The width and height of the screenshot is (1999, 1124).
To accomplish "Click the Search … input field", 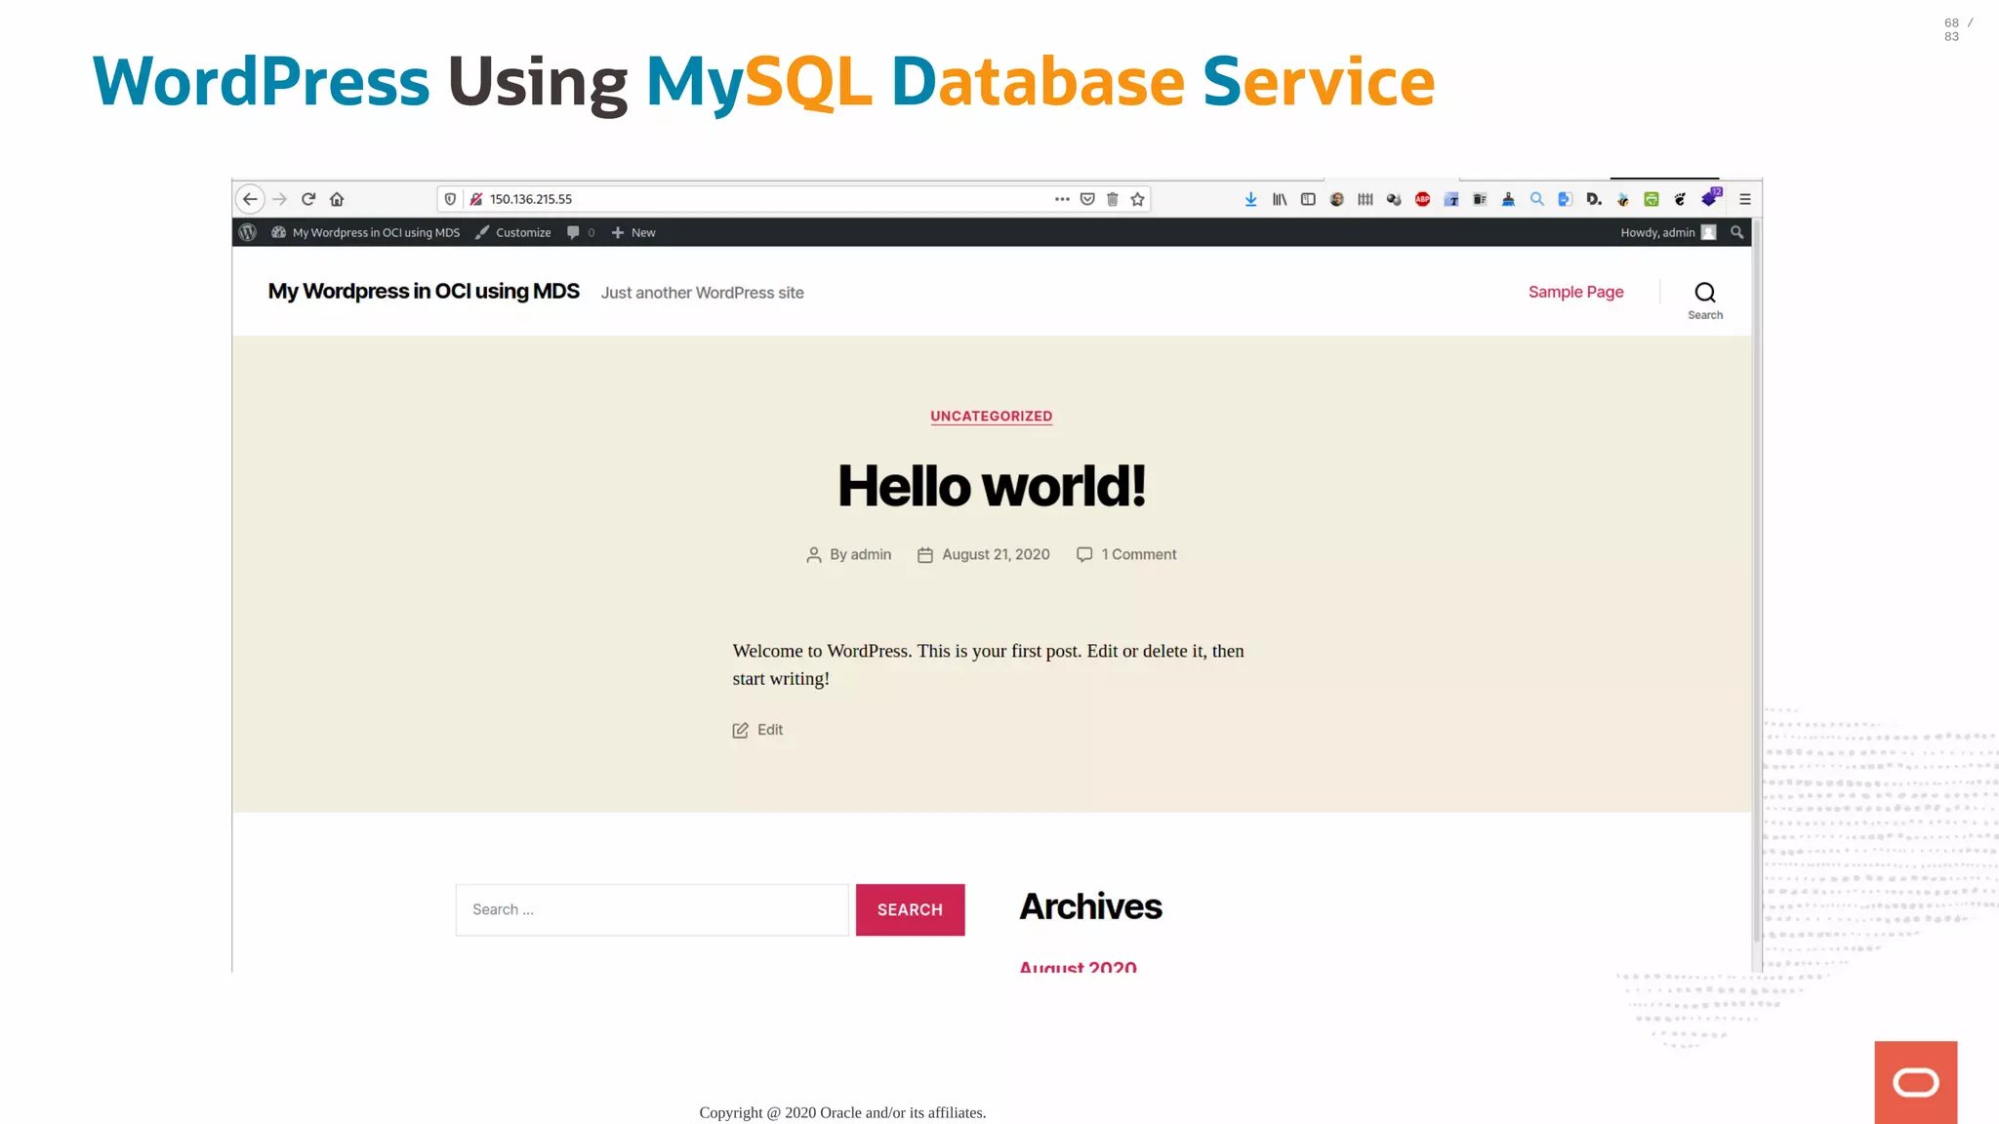I will click(652, 909).
